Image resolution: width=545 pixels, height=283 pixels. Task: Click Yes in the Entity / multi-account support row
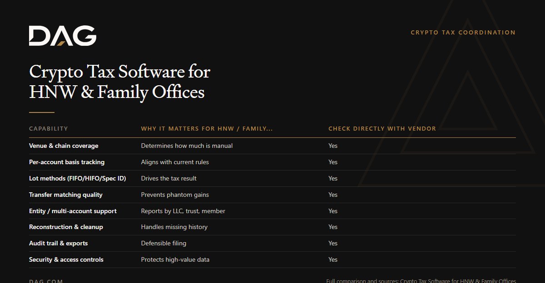333,211
